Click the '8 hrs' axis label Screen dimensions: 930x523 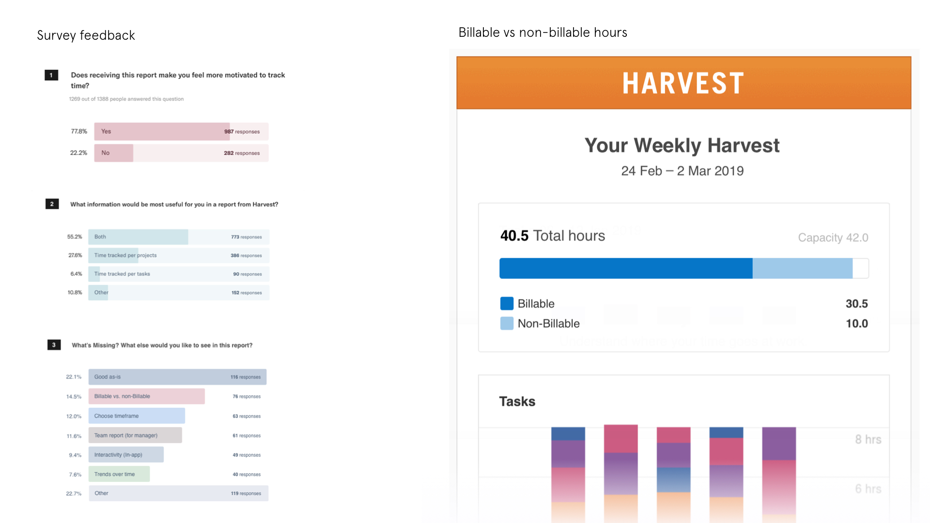click(x=868, y=439)
